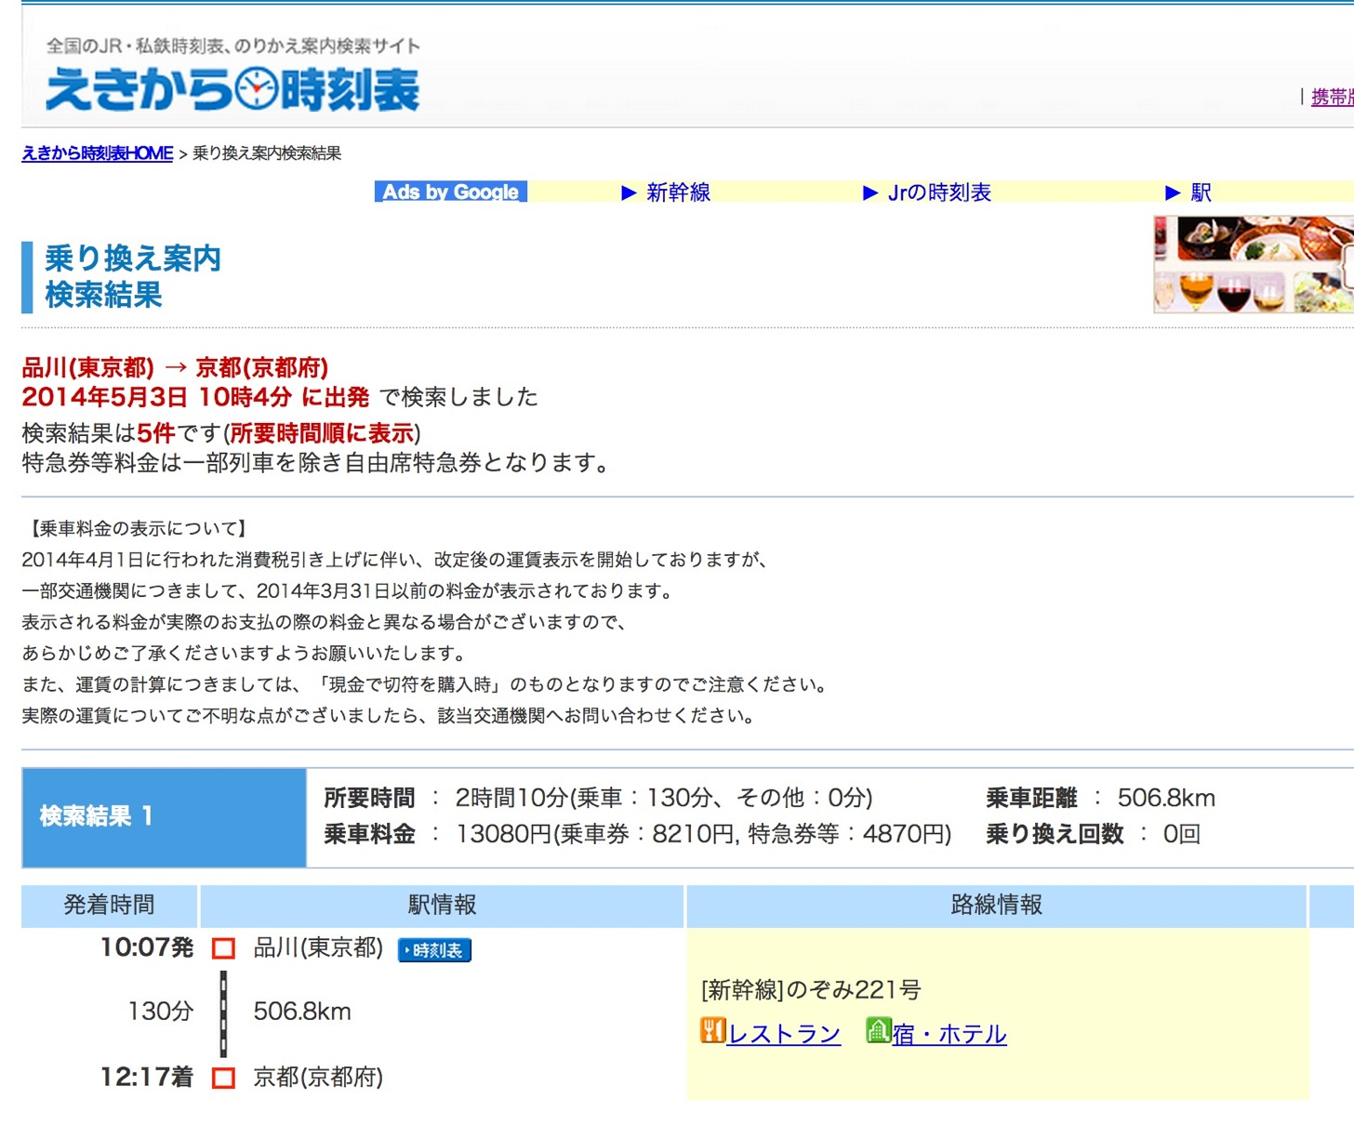Click the arrow before the Jrの時刻表 ad link
The width and height of the screenshot is (1354, 1125).
[870, 192]
